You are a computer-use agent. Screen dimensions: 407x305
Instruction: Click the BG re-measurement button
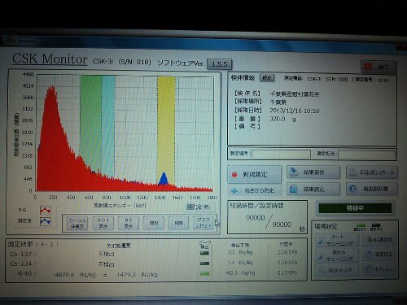click(379, 240)
